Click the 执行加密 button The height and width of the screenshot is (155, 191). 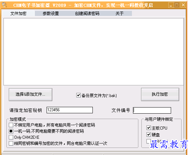(160, 94)
